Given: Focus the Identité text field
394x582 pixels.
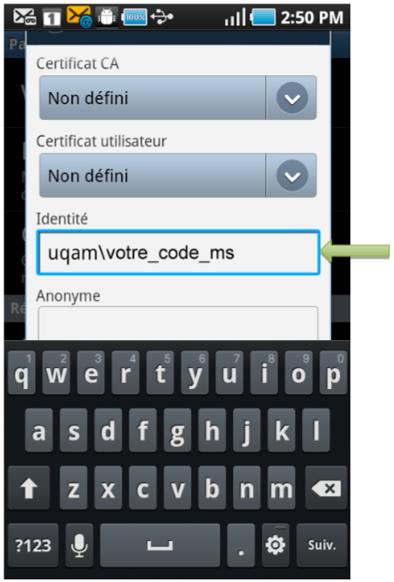Looking at the screenshot, I should pyautogui.click(x=178, y=252).
